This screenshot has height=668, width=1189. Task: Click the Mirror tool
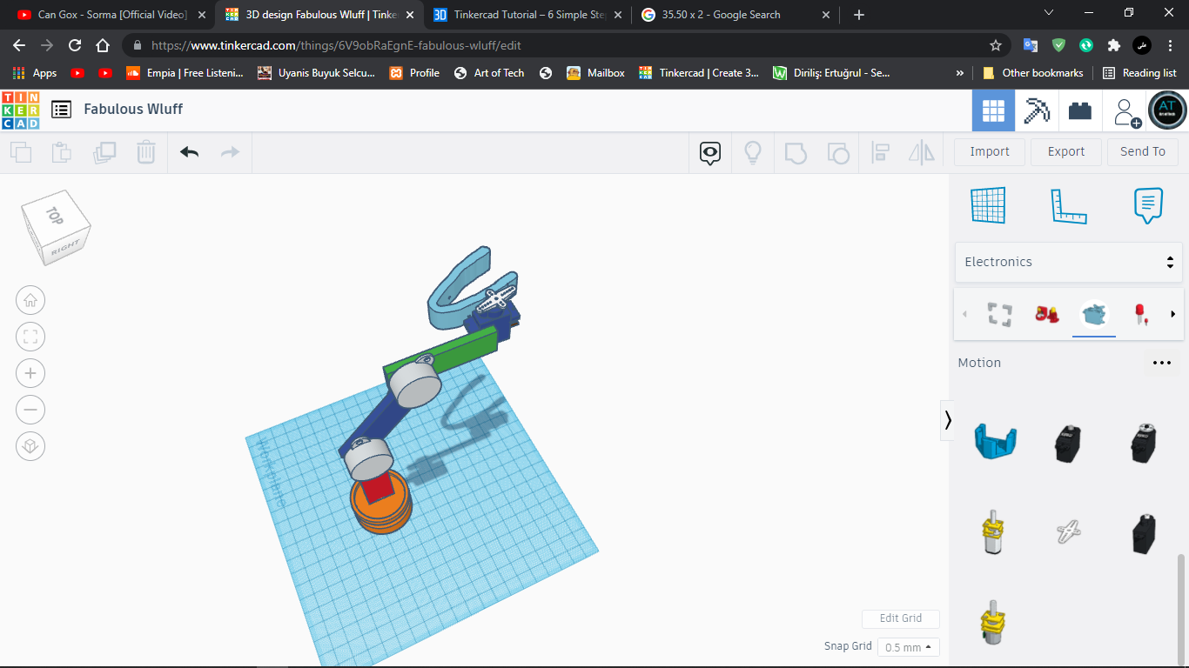coord(920,152)
